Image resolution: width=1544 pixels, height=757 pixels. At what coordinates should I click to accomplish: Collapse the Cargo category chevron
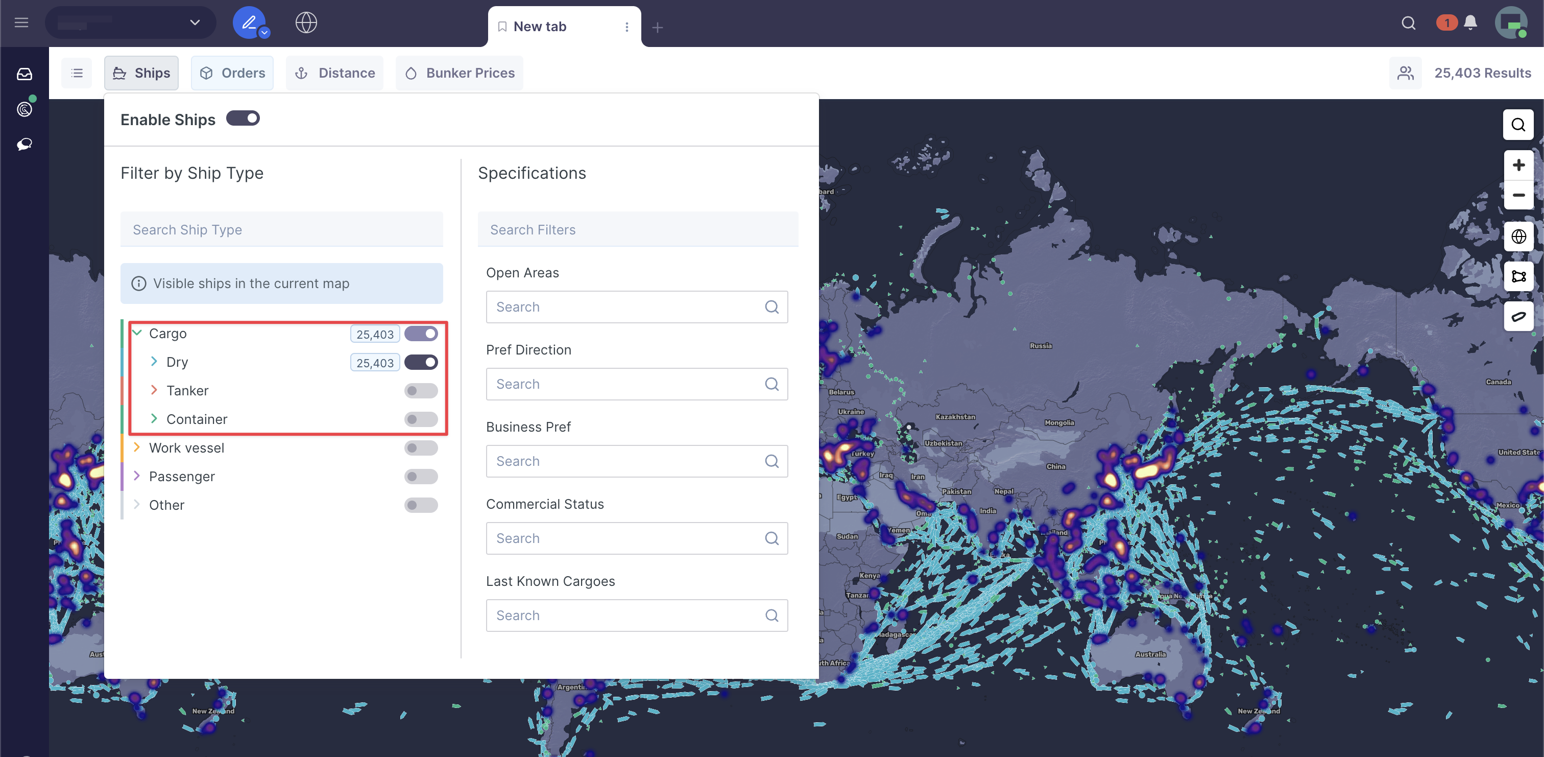click(x=137, y=333)
